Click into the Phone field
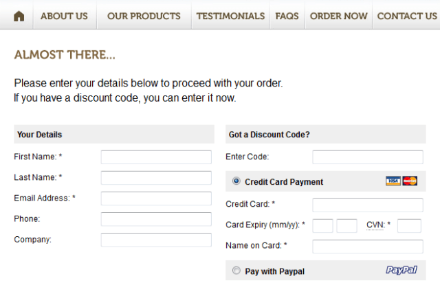Image resolution: width=440 pixels, height=307 pixels. [x=156, y=219]
